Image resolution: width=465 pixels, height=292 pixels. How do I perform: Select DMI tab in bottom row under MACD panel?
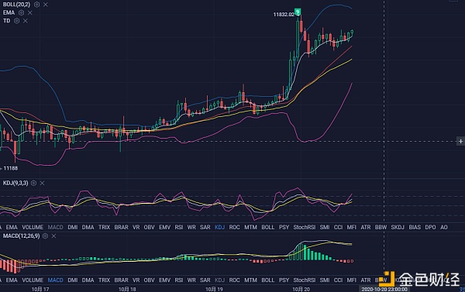pyautogui.click(x=73, y=280)
